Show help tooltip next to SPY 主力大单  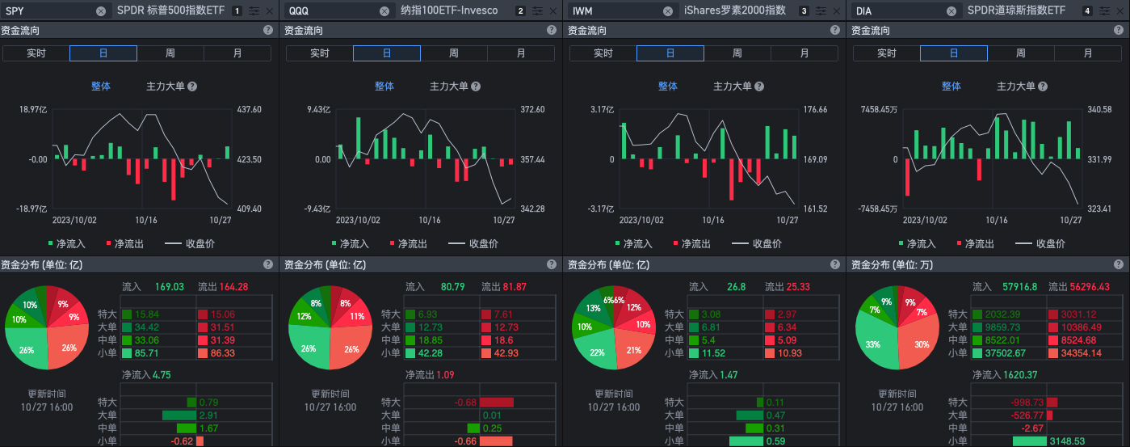pos(192,86)
